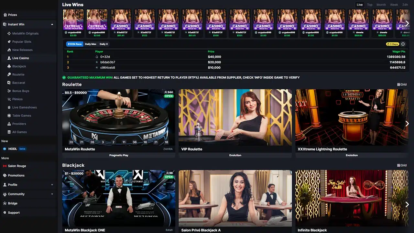This screenshot has width=414, height=233.
Task: Advance Live Wins carousel with right arrow
Action: (x=408, y=23)
